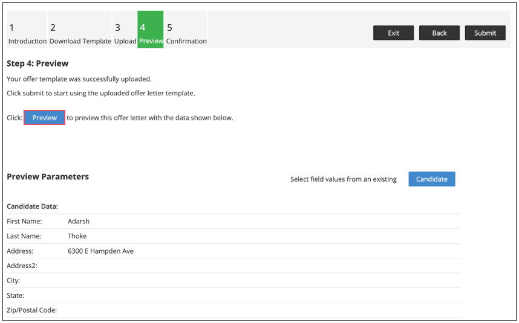
Task: Click the Zip/Postal Code label
Action: (x=32, y=310)
